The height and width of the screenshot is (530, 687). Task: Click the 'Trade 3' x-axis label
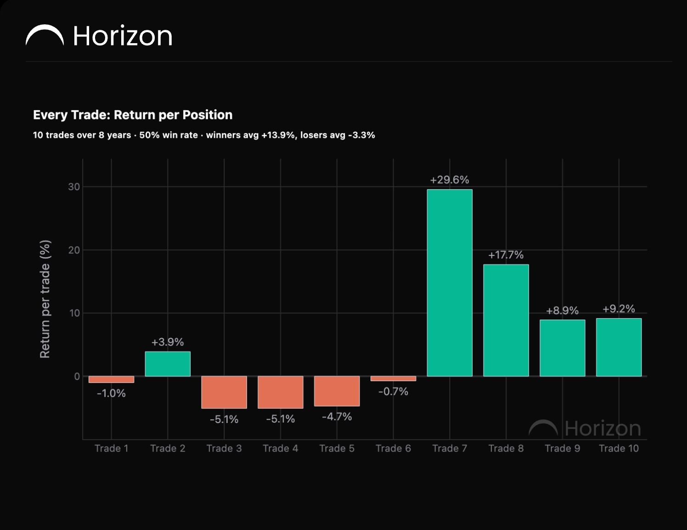(224, 448)
